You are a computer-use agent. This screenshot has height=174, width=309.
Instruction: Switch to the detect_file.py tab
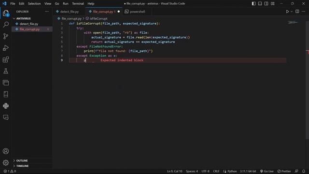tap(69, 12)
